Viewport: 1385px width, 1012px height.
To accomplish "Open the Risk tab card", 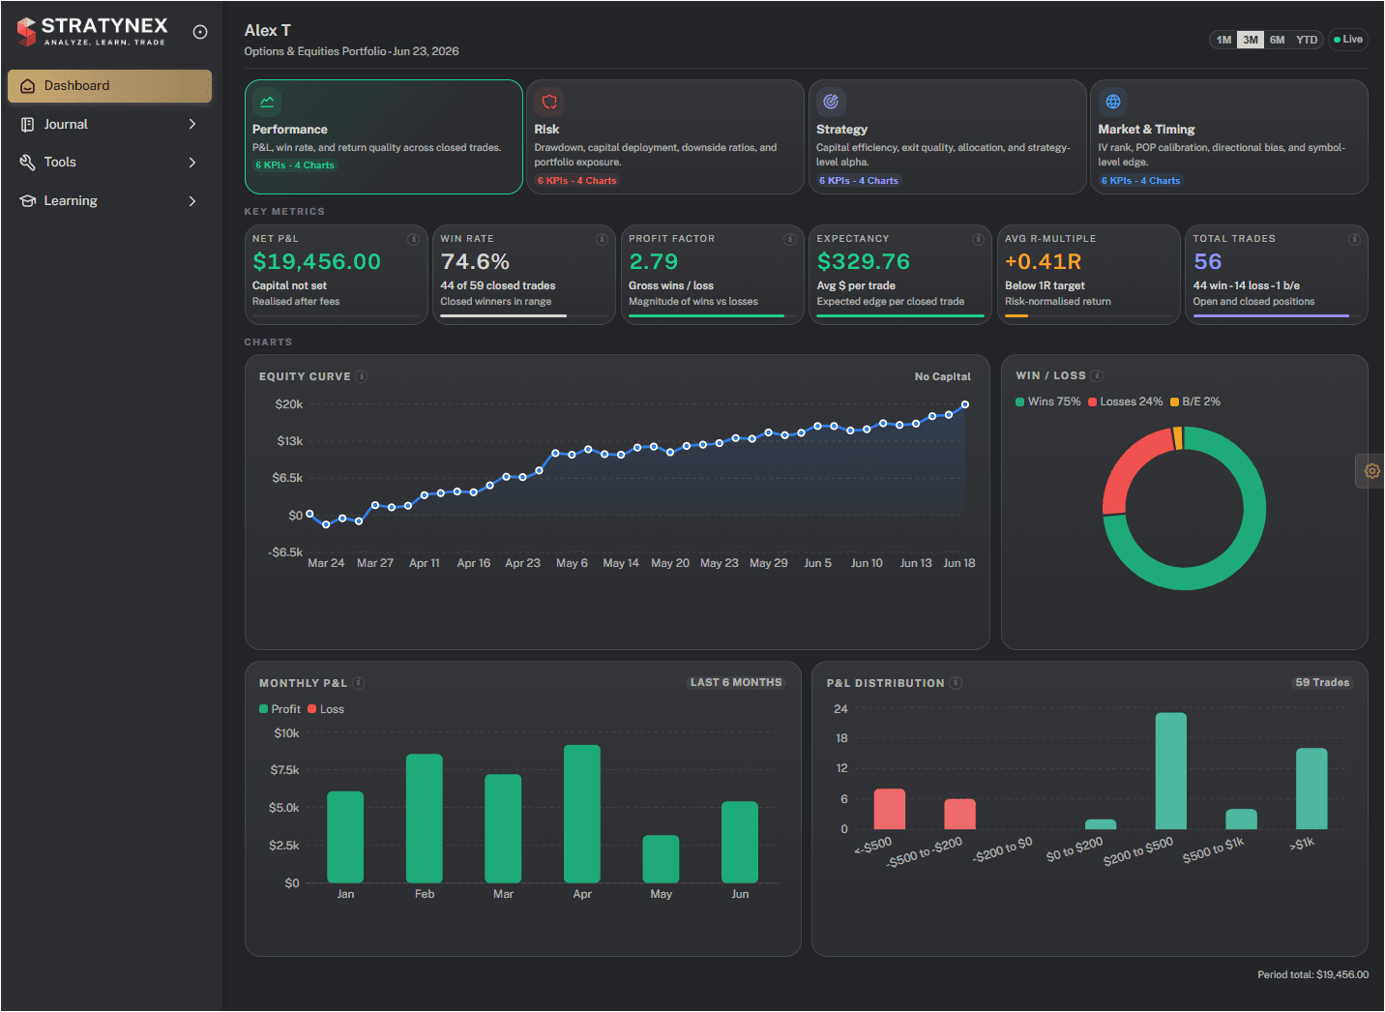I will pyautogui.click(x=665, y=137).
